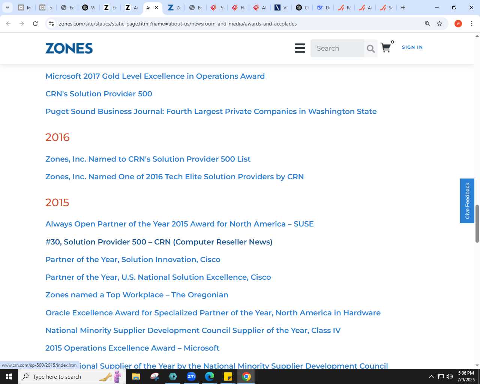Launch Zoom from the taskbar
The image size is (480, 384).
coord(191,376)
